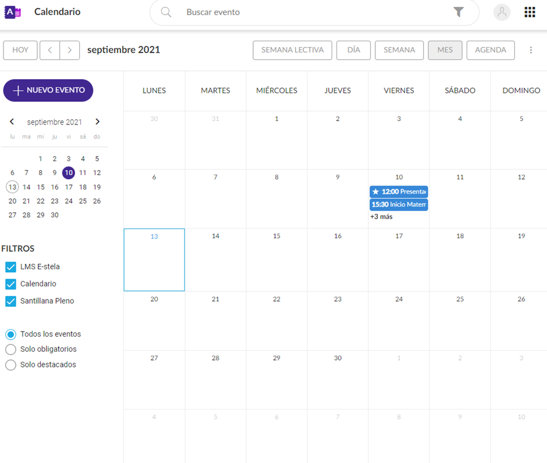The image size is (547, 463).
Task: Switch to Semana Lectiva view
Action: (292, 50)
